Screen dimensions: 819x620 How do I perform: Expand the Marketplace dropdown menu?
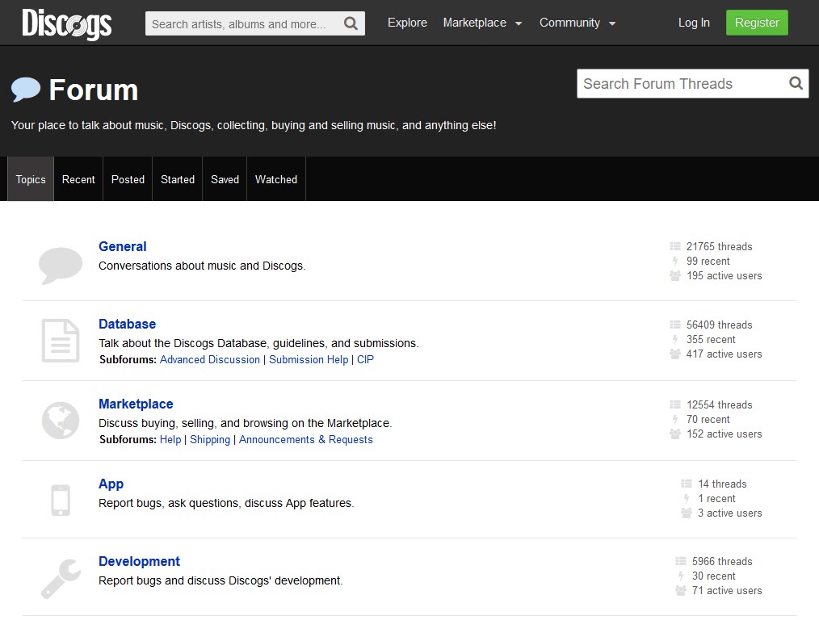point(482,23)
